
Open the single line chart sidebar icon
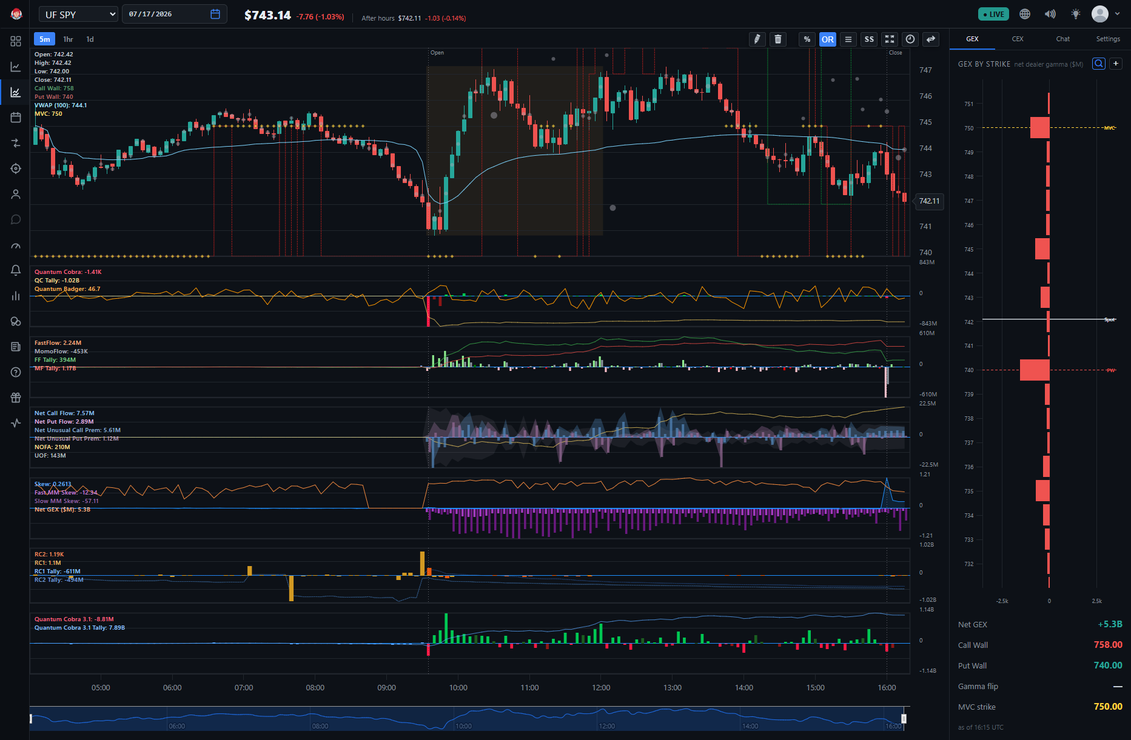[16, 67]
